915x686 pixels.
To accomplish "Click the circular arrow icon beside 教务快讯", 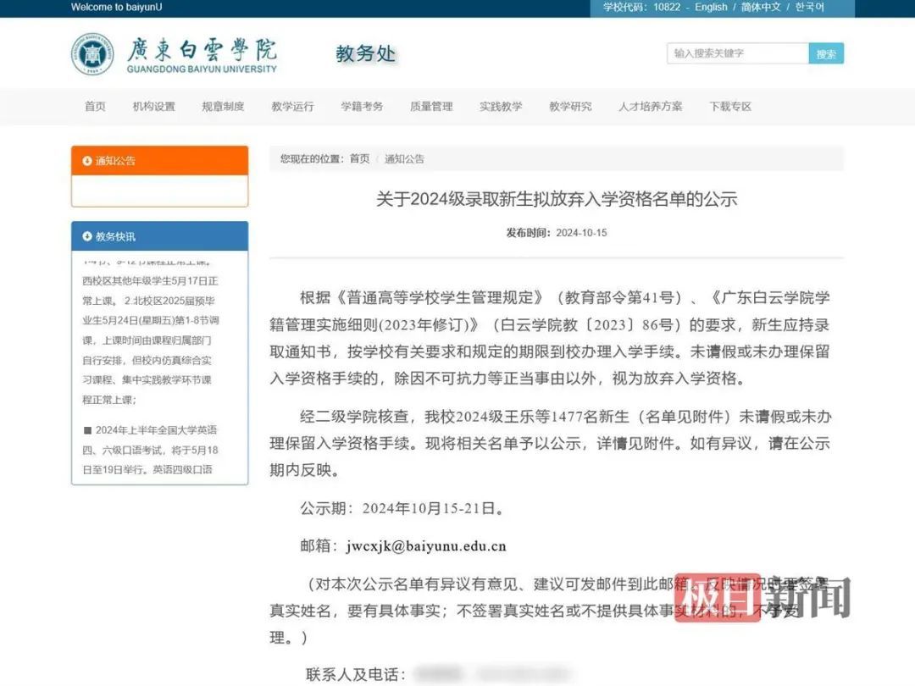I will 87,236.
